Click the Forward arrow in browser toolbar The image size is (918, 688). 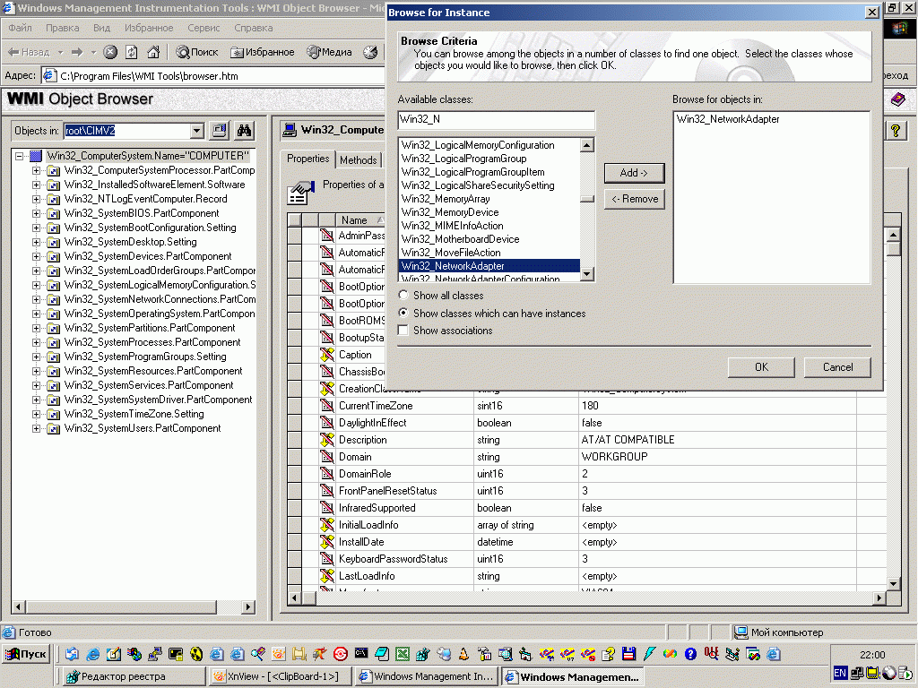click(x=77, y=52)
